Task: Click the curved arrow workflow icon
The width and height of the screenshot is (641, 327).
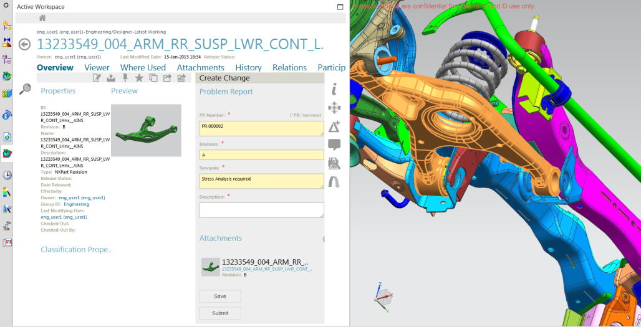Action: [334, 182]
